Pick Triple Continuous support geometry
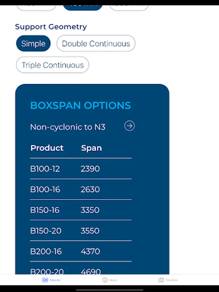 click(x=53, y=65)
